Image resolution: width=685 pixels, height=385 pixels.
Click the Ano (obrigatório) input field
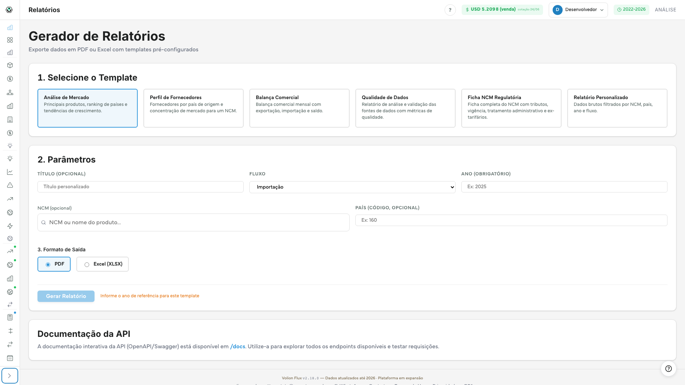564,187
